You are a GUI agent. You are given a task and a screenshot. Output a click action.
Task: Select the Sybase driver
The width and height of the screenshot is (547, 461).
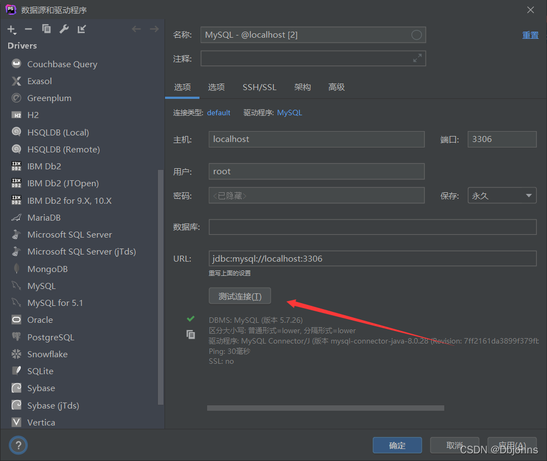point(41,388)
